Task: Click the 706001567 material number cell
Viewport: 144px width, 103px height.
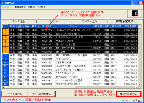Action: coord(47,45)
